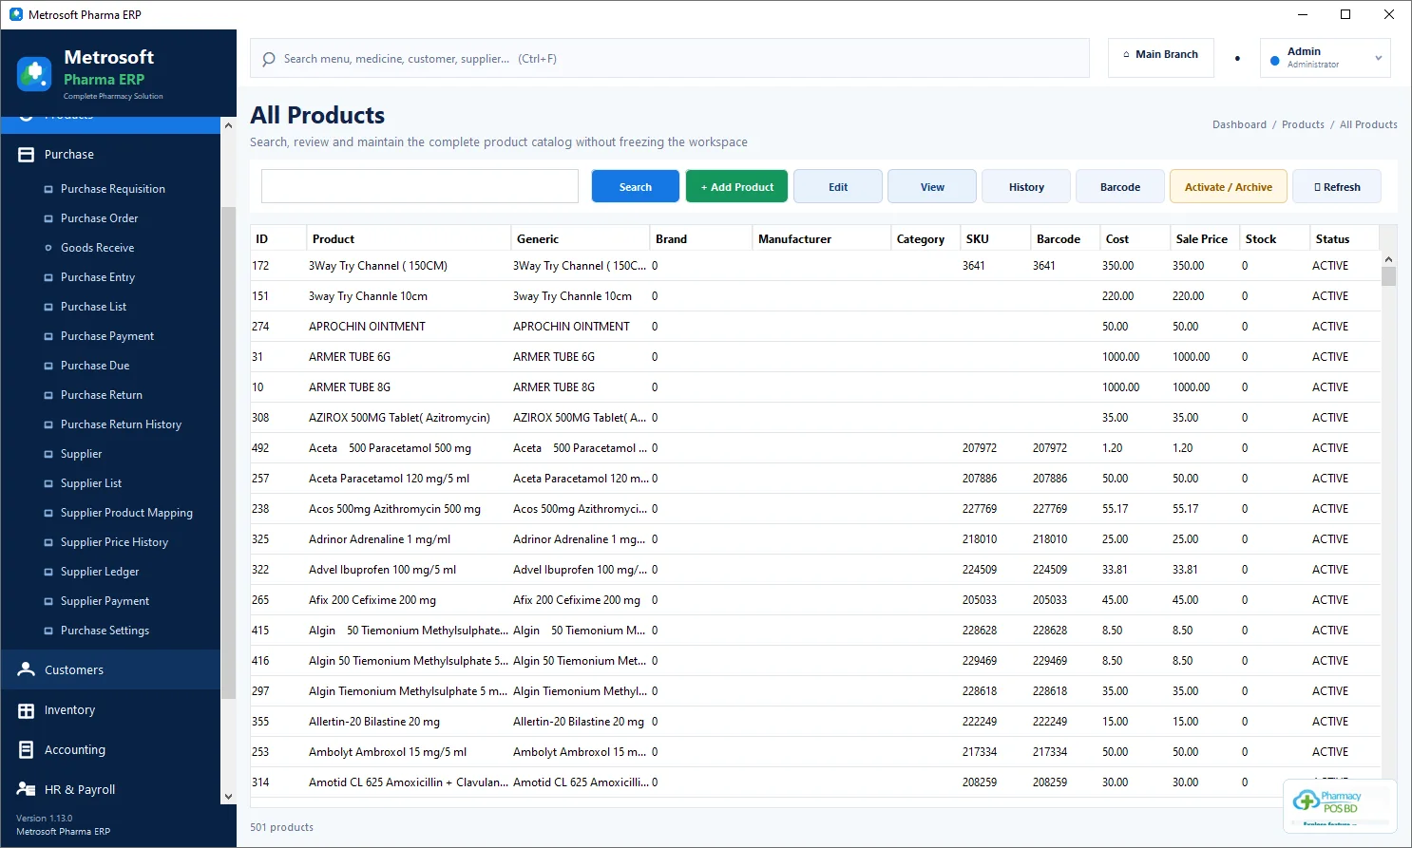Sort by the Product column header
1412x848 pixels.
click(410, 239)
